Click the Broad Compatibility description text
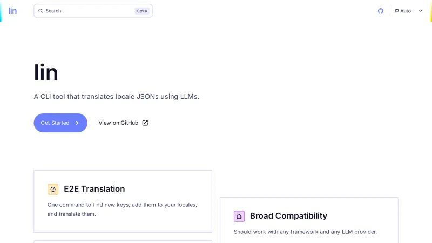 coord(305,232)
